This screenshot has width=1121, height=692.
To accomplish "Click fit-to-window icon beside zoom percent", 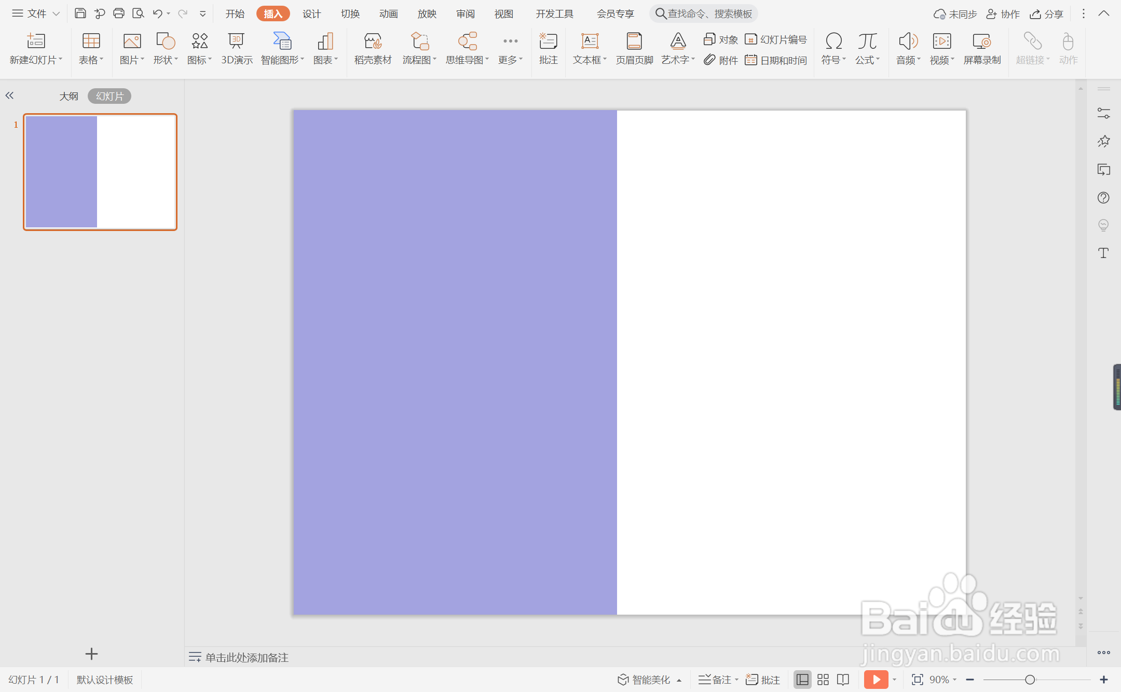I will pos(918,680).
